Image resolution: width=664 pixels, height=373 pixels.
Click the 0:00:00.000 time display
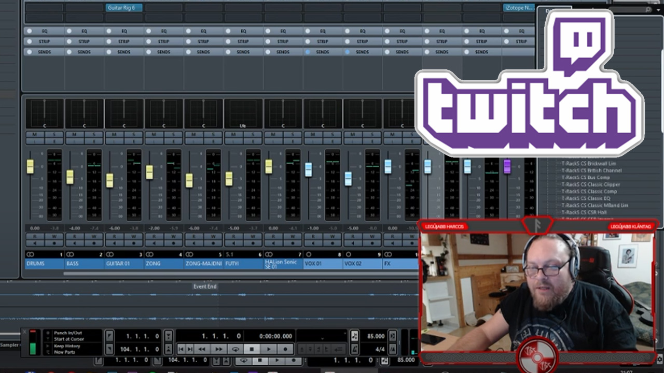[x=275, y=336]
